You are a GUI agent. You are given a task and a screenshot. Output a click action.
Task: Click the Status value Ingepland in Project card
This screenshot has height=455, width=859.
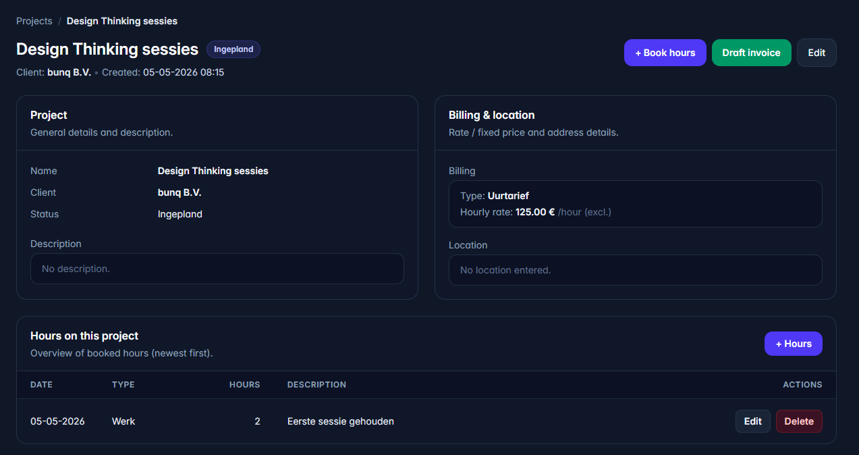pyautogui.click(x=180, y=214)
